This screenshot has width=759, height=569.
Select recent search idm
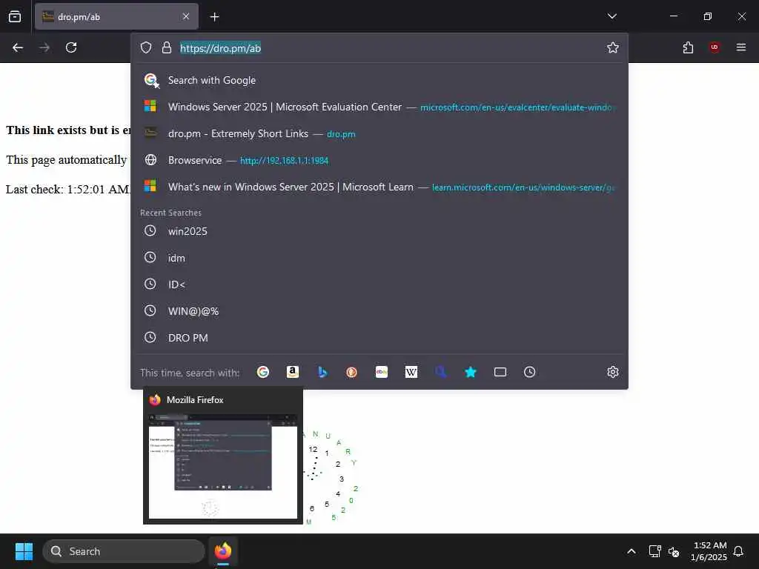click(379, 258)
